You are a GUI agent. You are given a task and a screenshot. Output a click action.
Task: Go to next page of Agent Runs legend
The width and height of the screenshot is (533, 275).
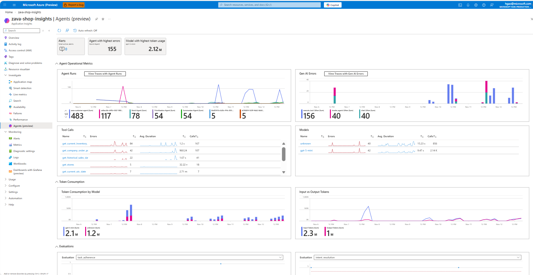point(66,117)
